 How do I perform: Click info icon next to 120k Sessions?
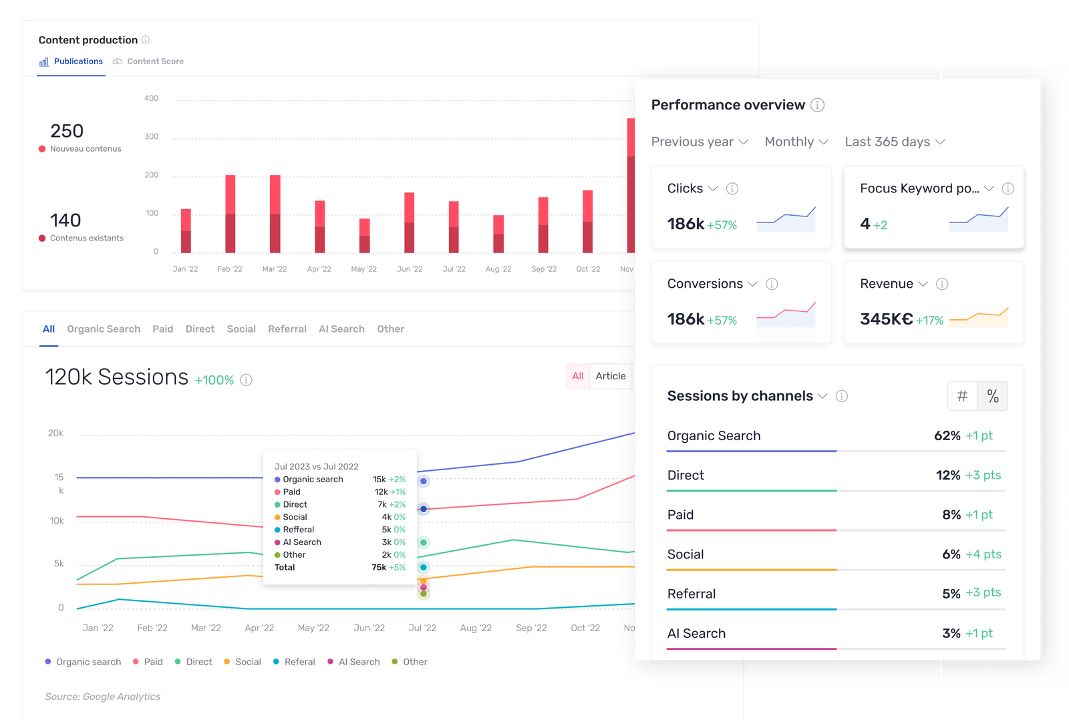246,380
